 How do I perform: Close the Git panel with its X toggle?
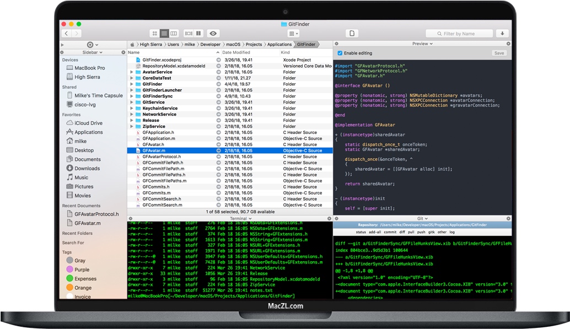point(508,219)
